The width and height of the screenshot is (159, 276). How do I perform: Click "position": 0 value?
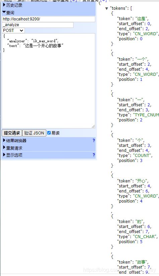coord(141,39)
